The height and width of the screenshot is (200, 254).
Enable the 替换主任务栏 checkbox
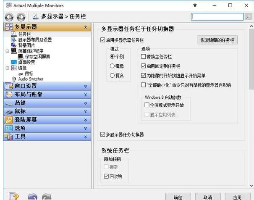143,57
